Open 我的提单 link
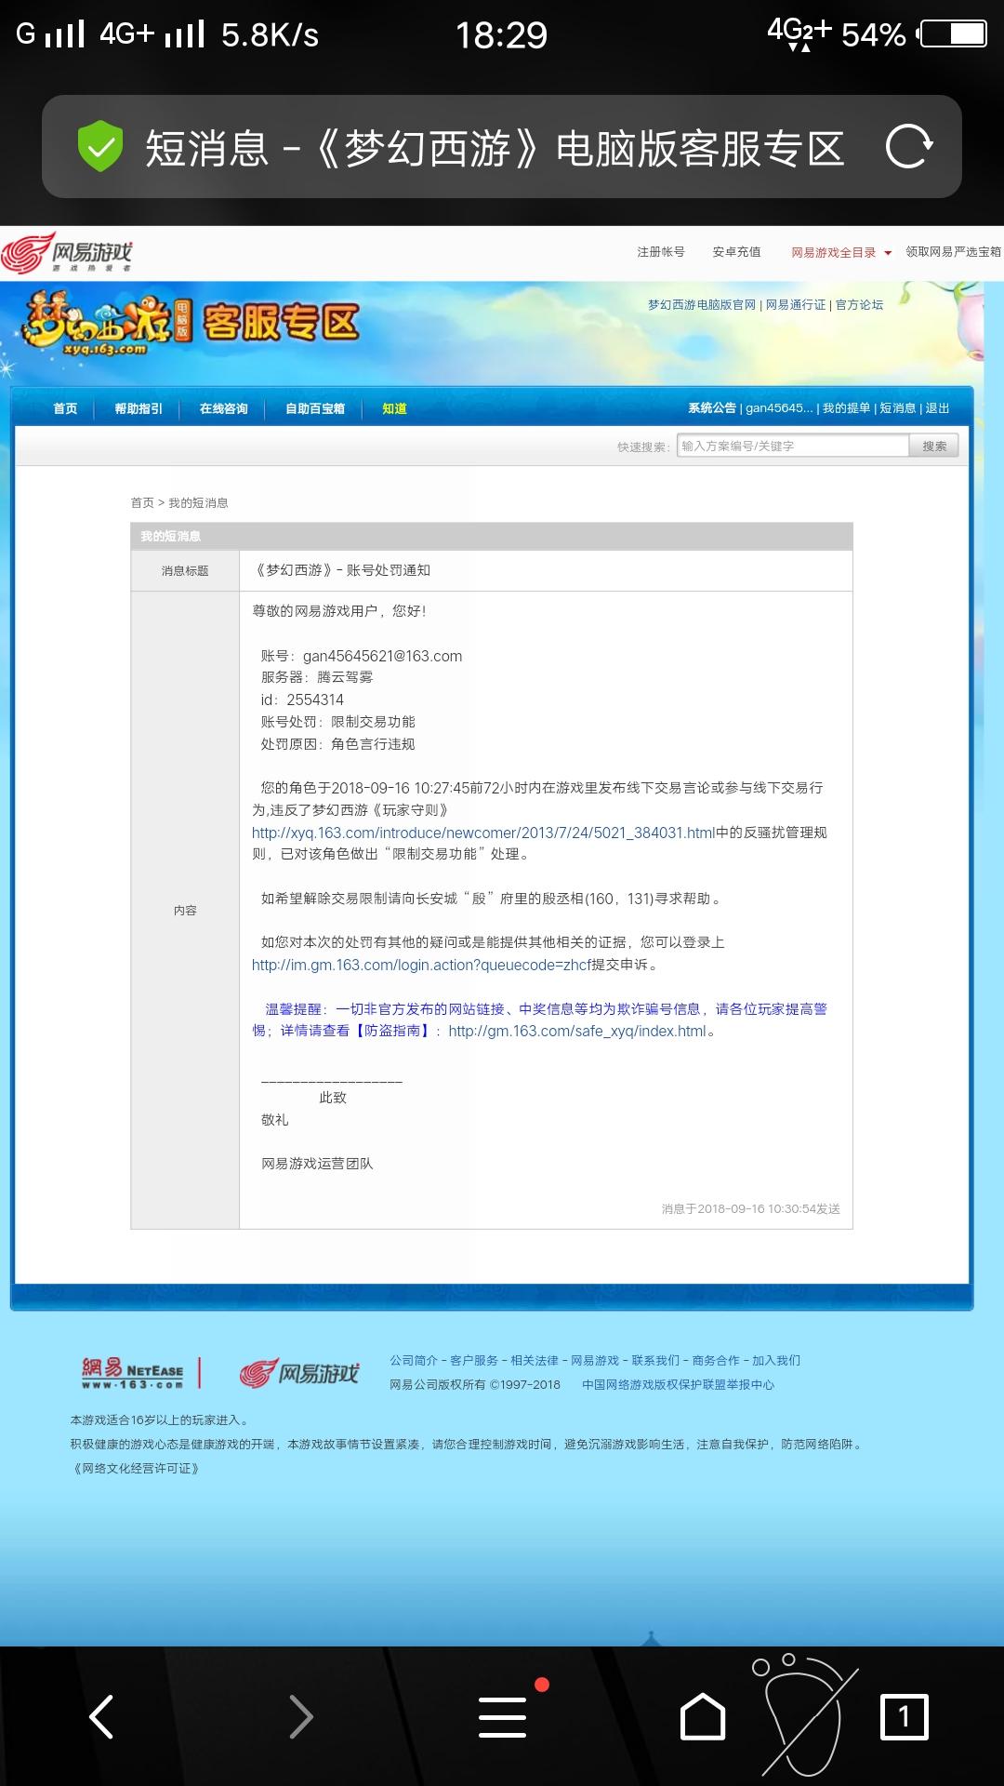This screenshot has height=1786, width=1004. [847, 407]
